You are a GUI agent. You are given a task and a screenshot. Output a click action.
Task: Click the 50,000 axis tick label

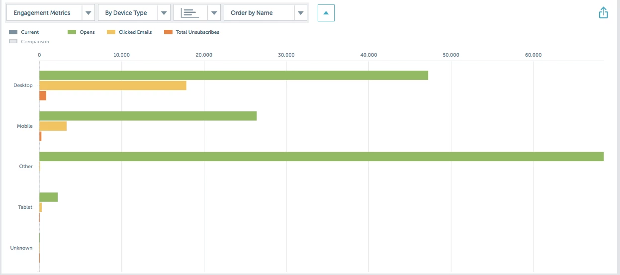click(x=451, y=55)
